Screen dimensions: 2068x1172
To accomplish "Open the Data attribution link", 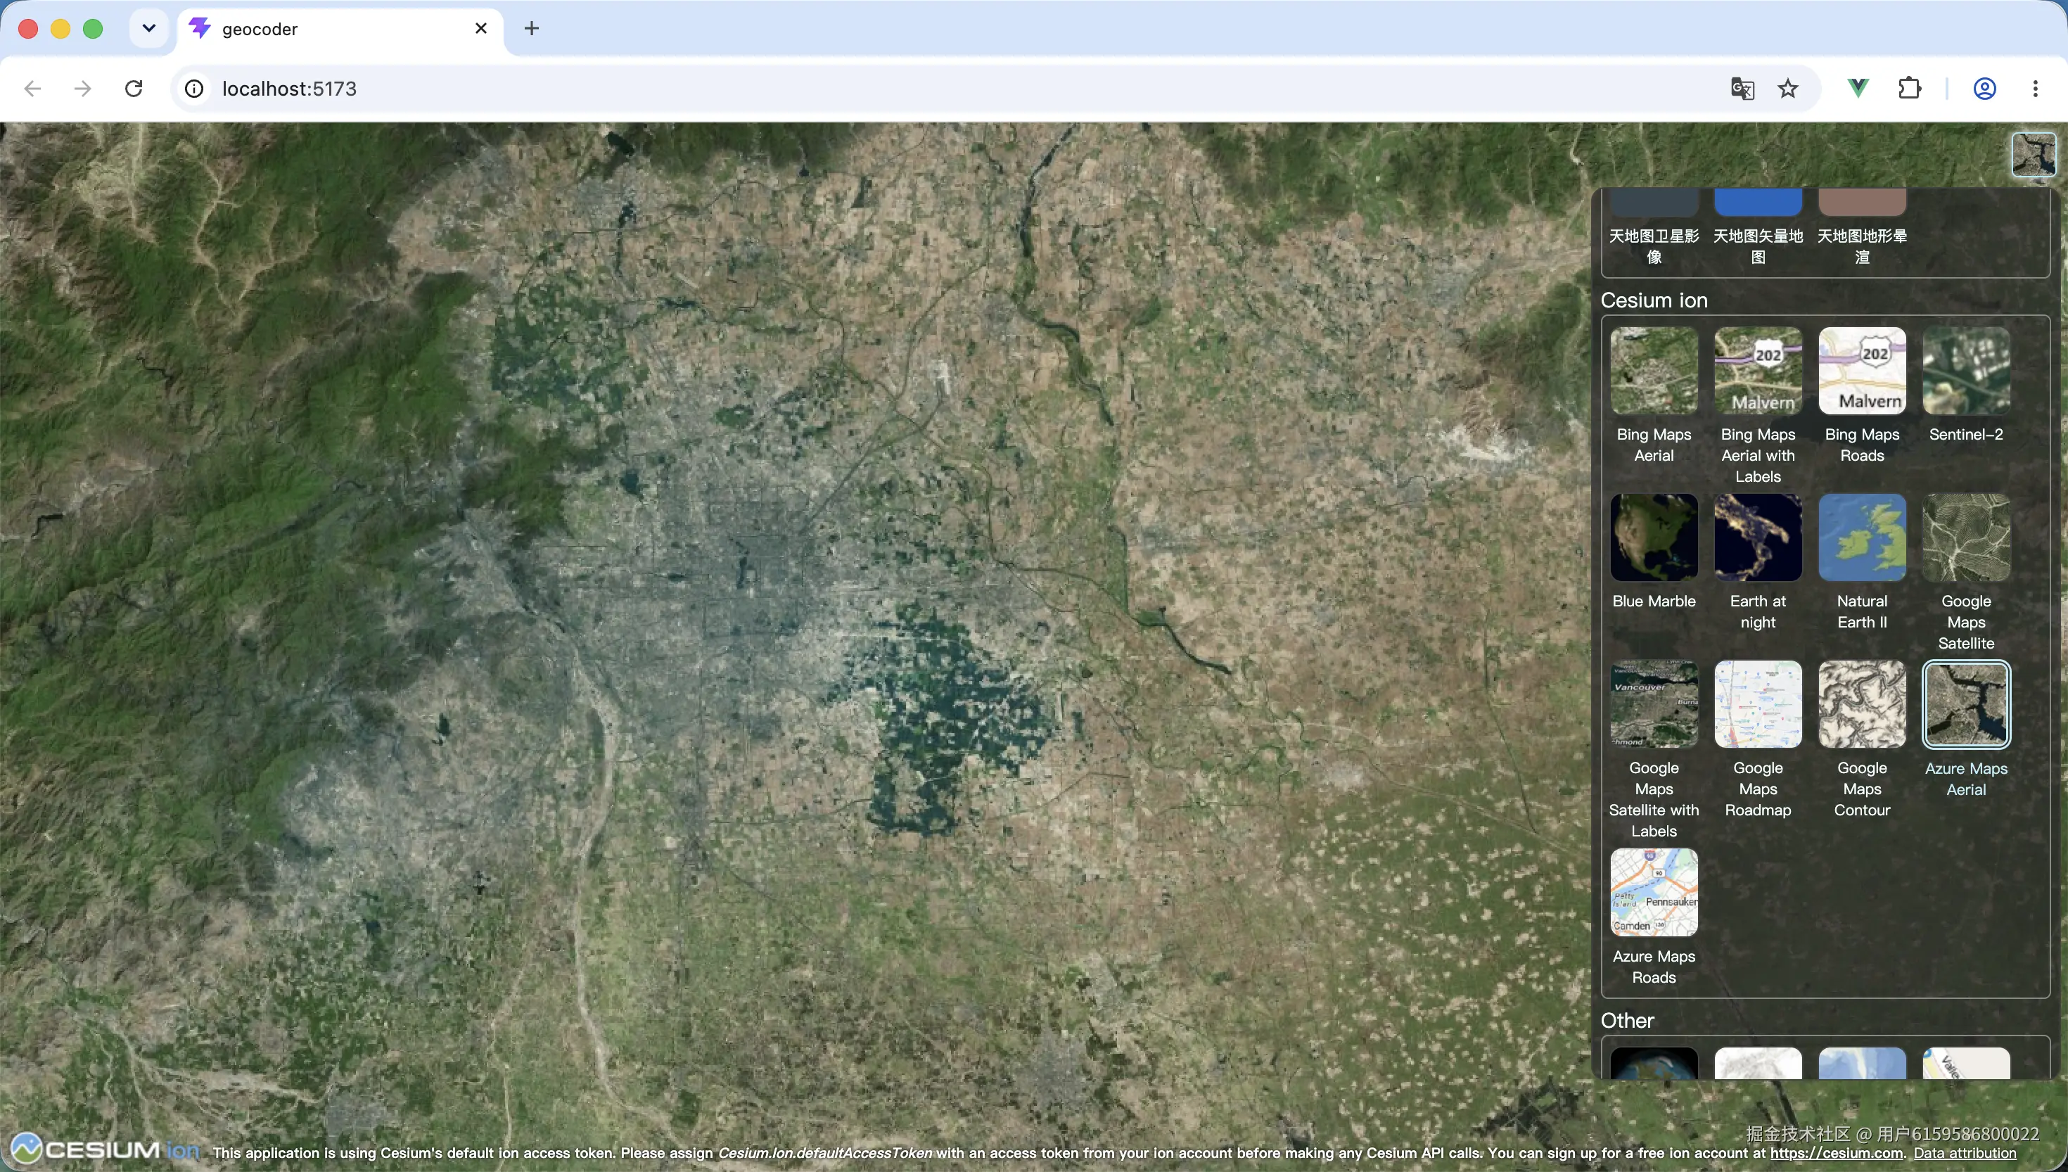I will [x=1964, y=1153].
